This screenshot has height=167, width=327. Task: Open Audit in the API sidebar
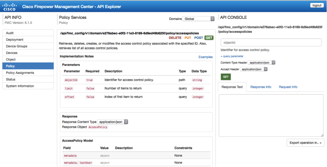28,33
